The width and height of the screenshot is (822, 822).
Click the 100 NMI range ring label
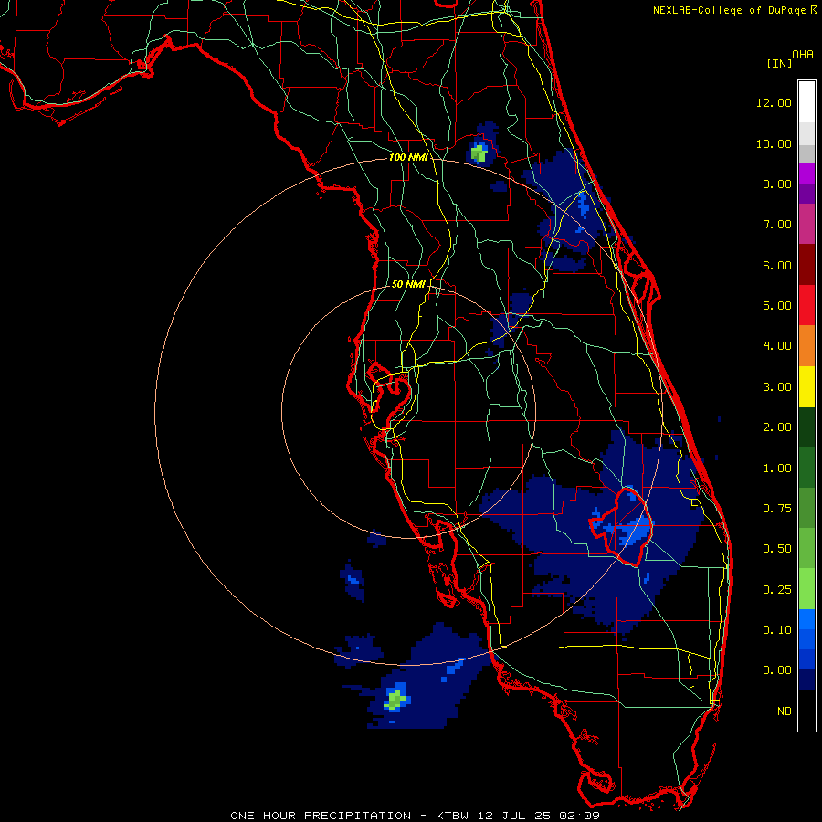407,157
